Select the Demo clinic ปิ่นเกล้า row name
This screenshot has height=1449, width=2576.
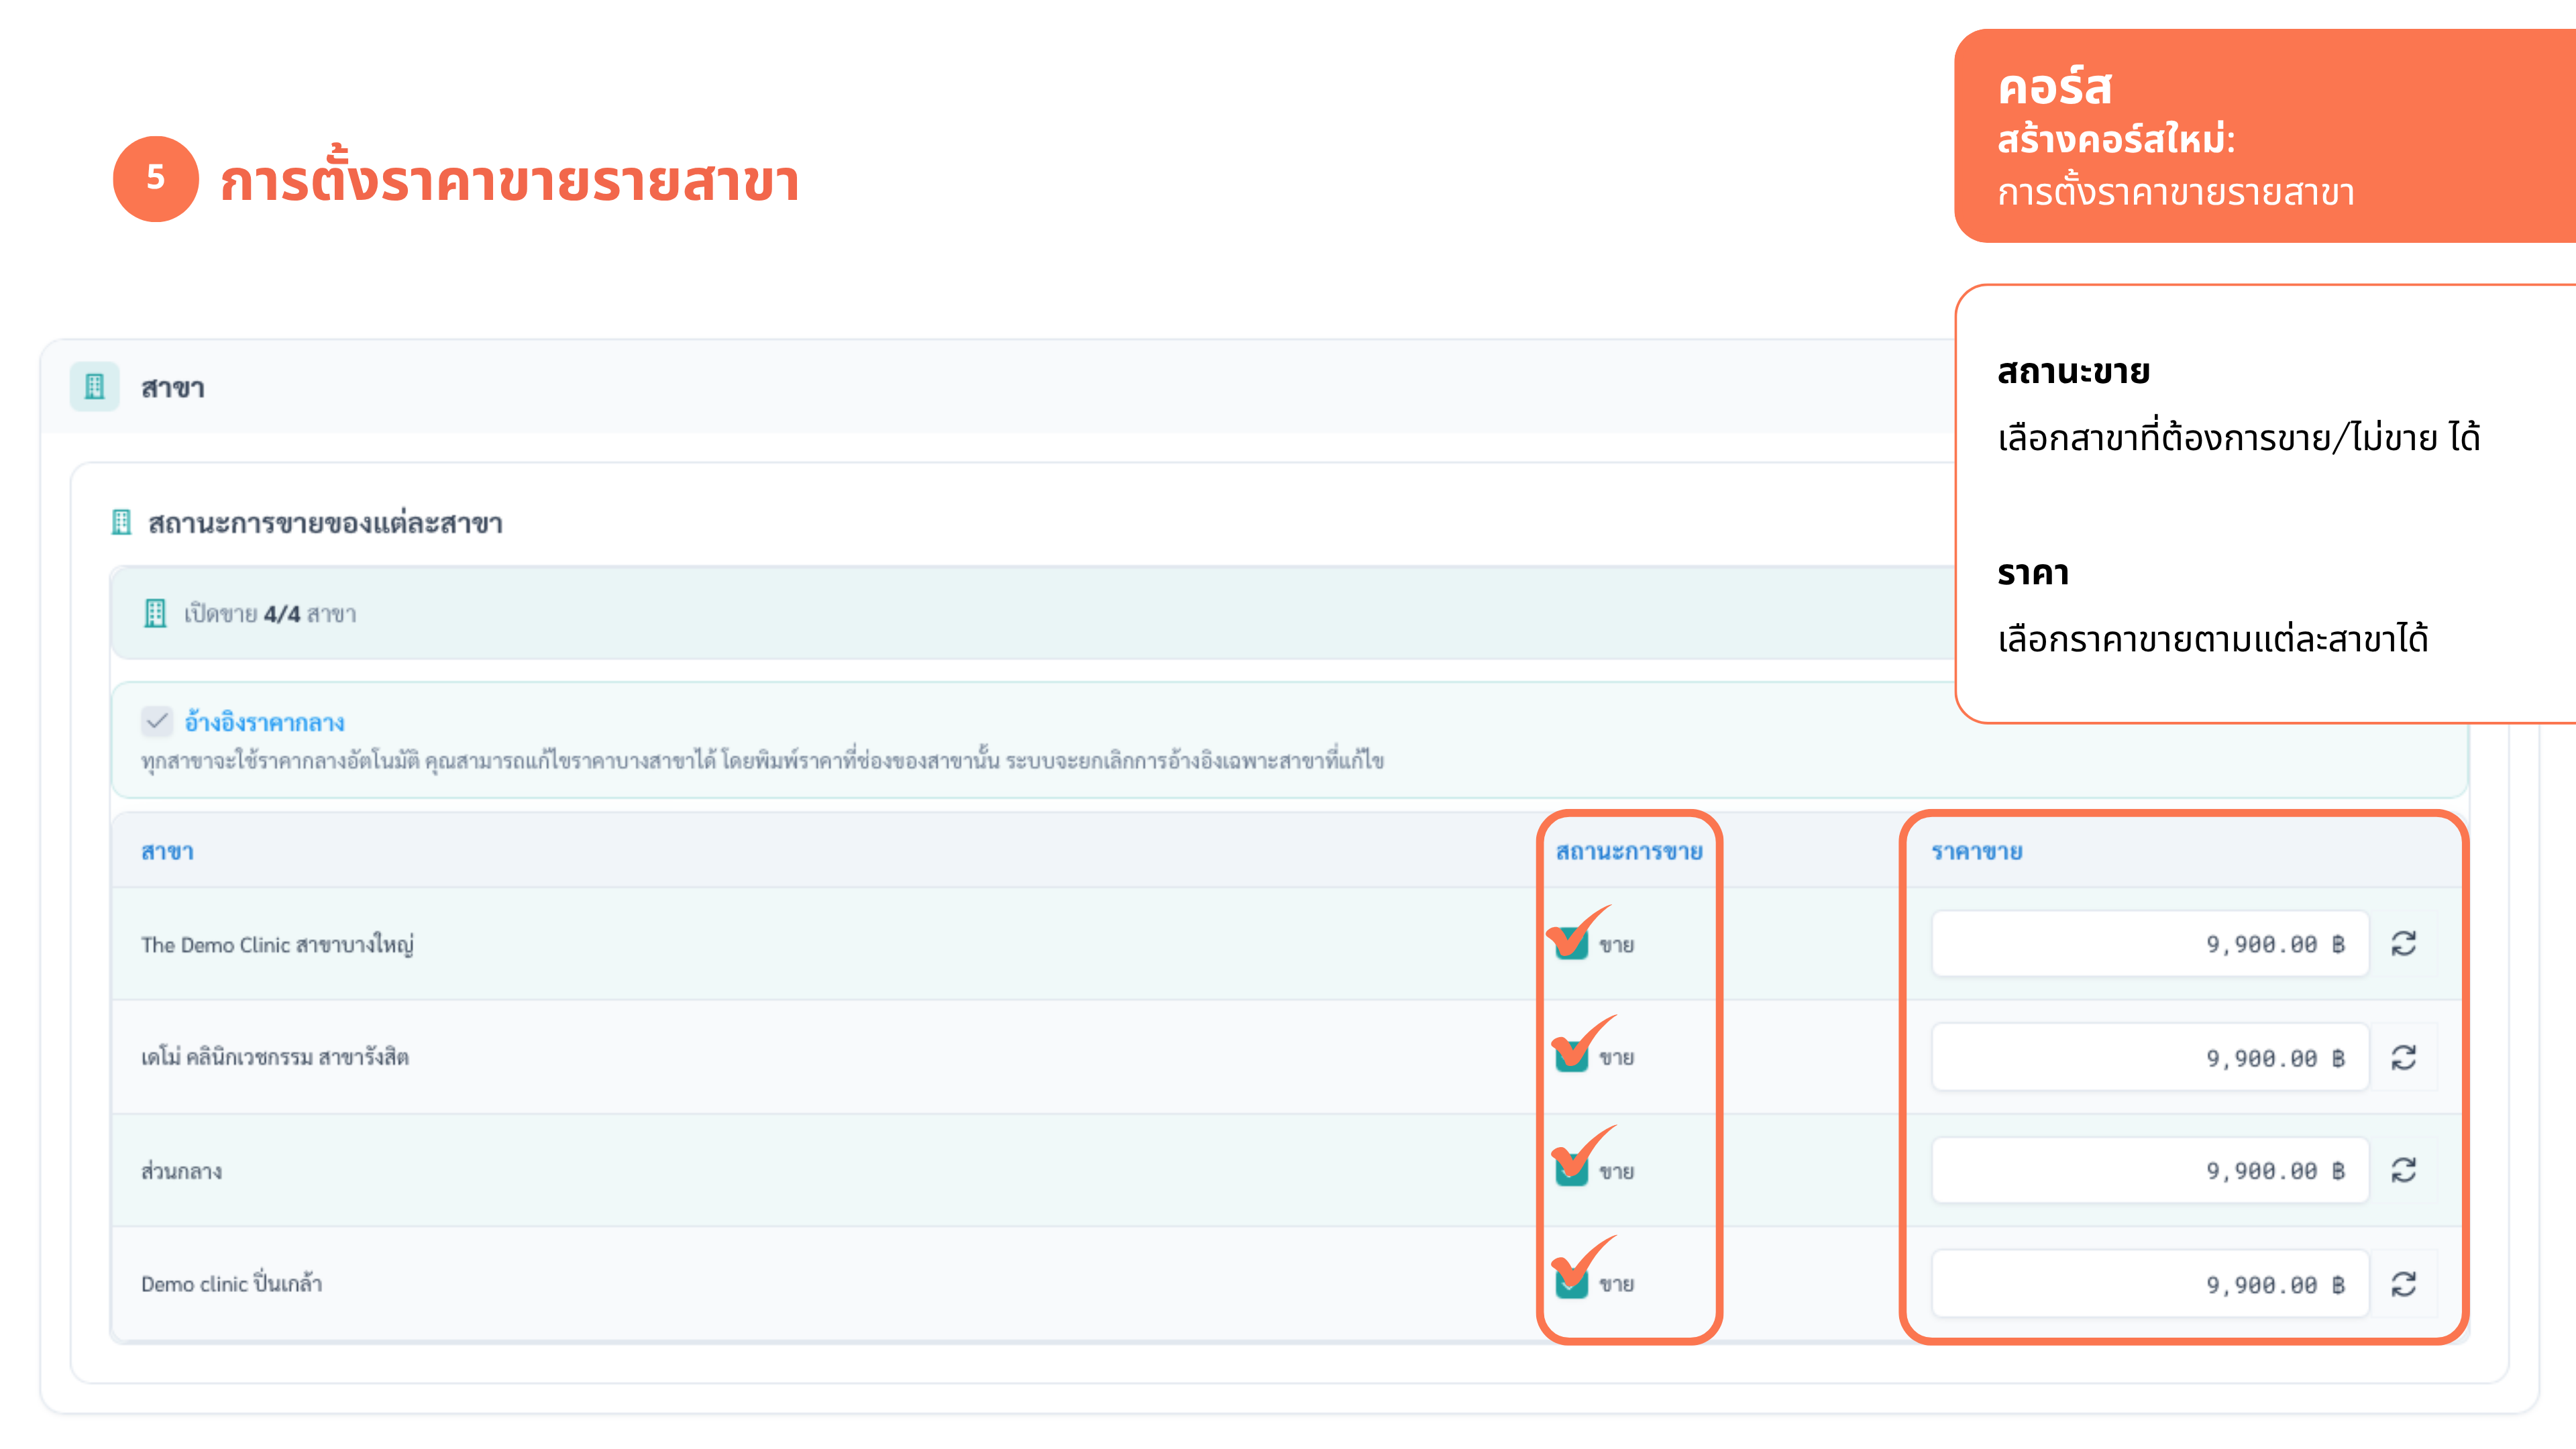(231, 1283)
